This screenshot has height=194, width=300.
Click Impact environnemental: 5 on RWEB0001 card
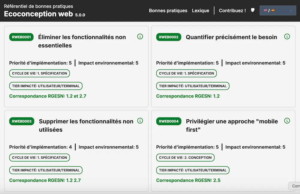coord(108,63)
